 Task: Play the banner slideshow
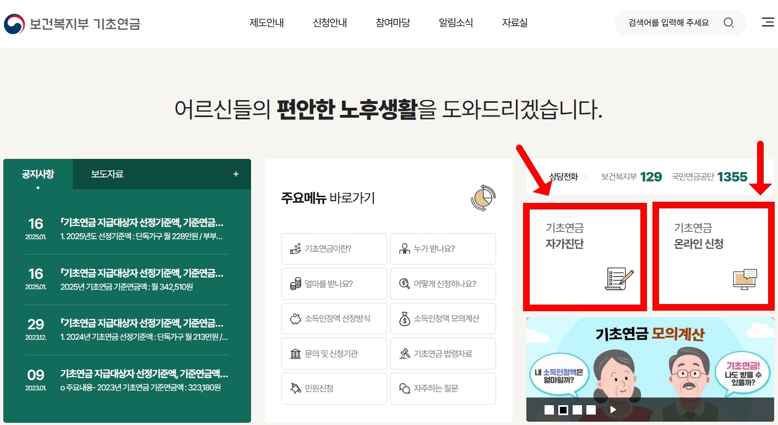[613, 410]
